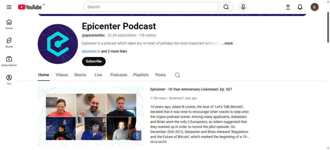Expand channel description with ...more
Viewport: 330px width, 150px height.
tap(227, 43)
